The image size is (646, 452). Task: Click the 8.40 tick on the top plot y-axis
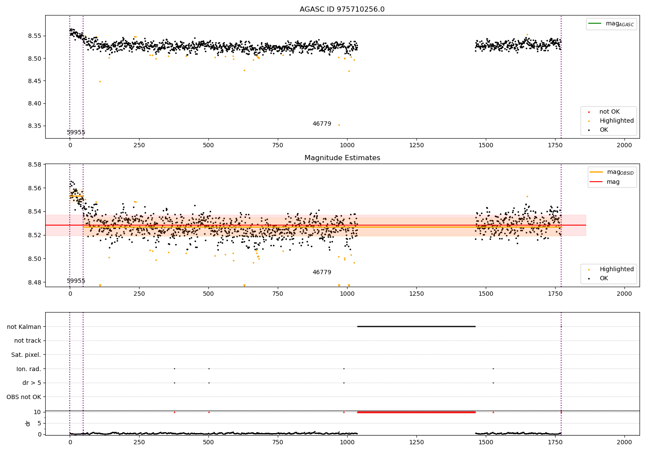(x=34, y=104)
